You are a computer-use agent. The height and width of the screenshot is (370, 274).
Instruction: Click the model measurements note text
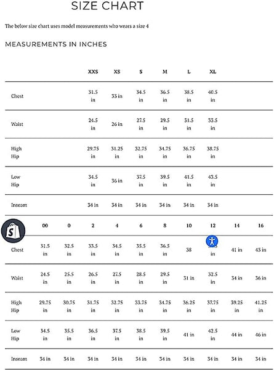point(77,26)
